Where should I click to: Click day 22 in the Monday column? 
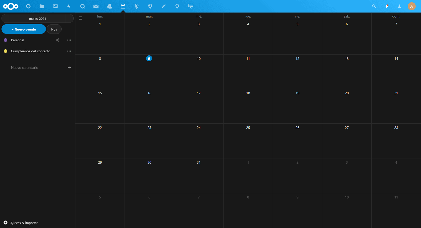pos(100,128)
